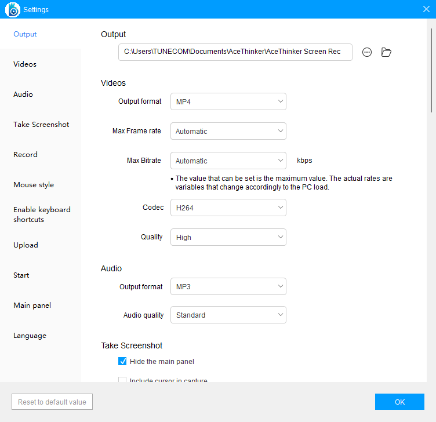Select the Start sidebar item
Viewport: 436px width, 422px height.
coord(21,275)
